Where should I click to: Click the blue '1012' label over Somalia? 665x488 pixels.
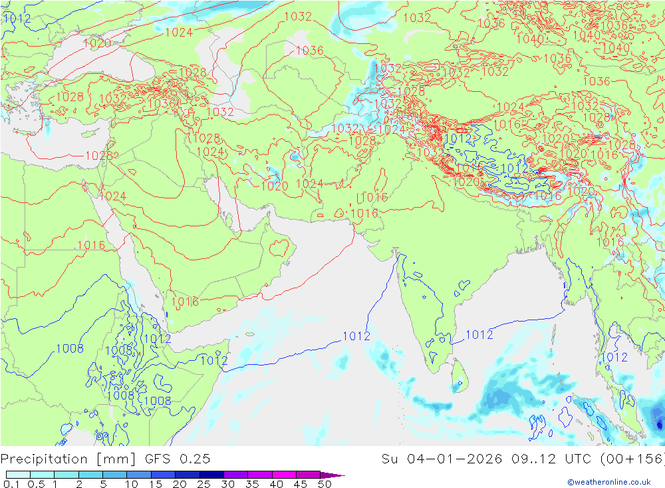(x=213, y=361)
